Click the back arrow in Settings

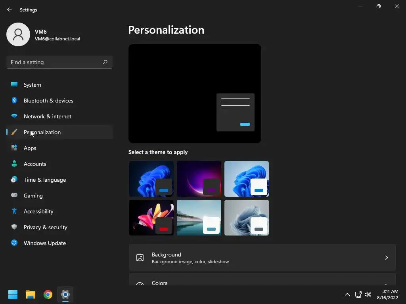click(x=10, y=9)
